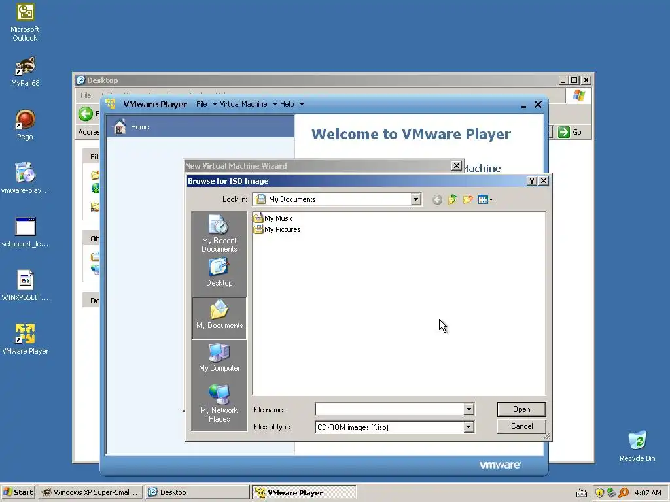
Task: Open the Help menu in VMware Player
Action: click(287, 104)
